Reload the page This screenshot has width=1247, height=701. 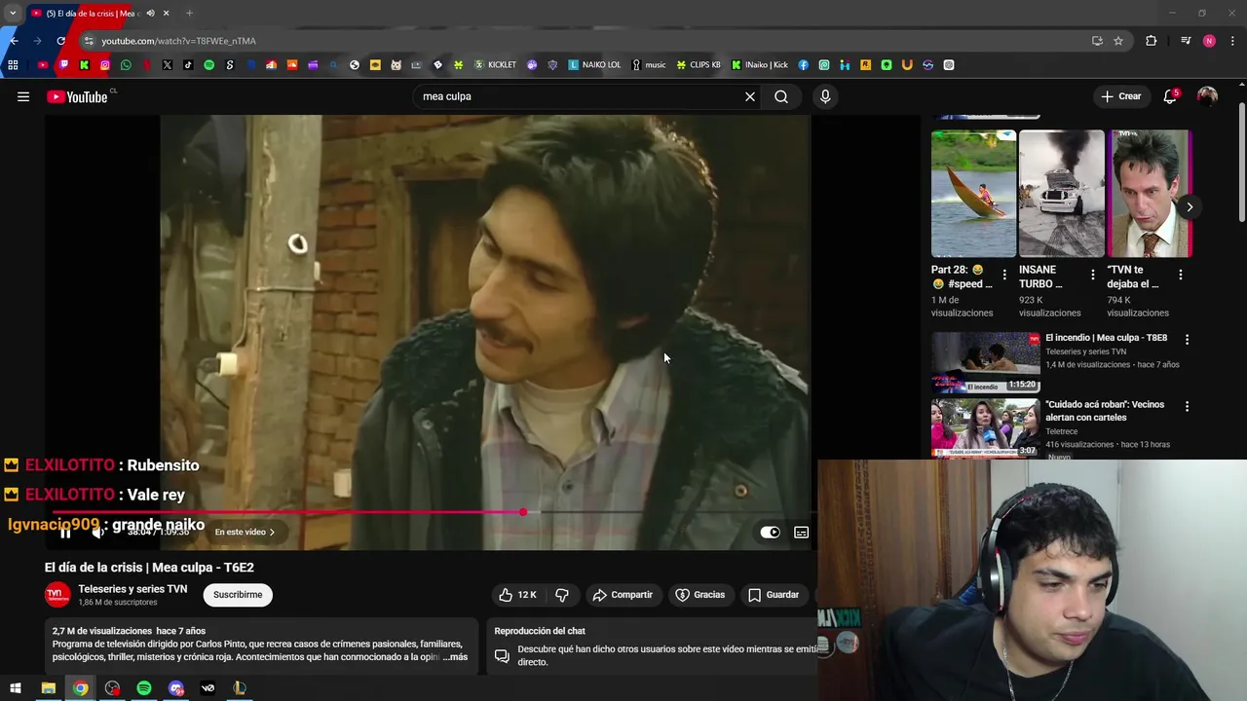point(60,41)
